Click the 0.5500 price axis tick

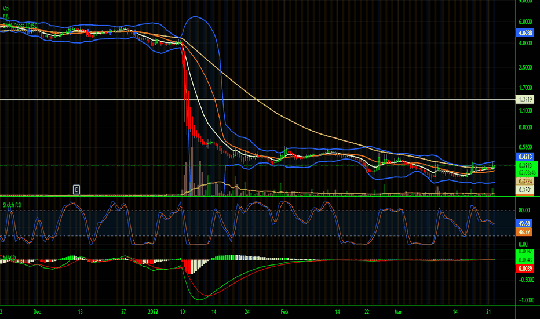tap(526, 147)
